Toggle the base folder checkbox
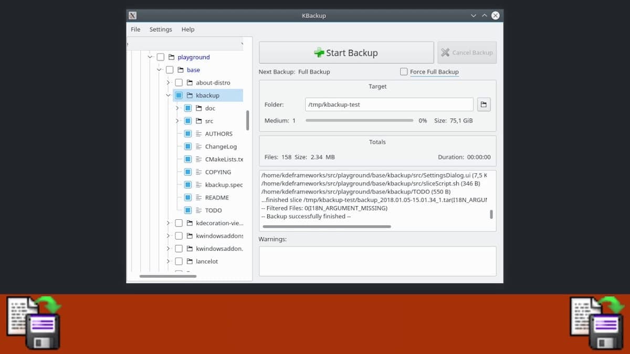630x354 pixels. pos(170,70)
